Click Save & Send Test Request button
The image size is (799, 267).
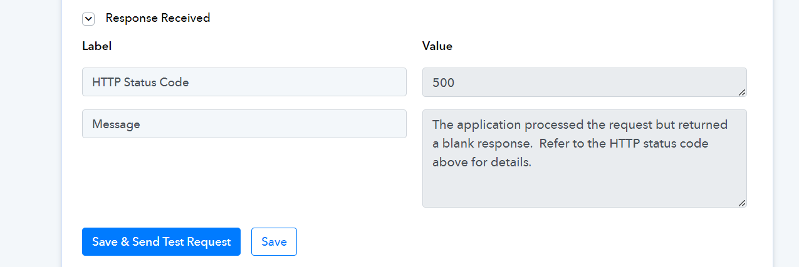161,242
